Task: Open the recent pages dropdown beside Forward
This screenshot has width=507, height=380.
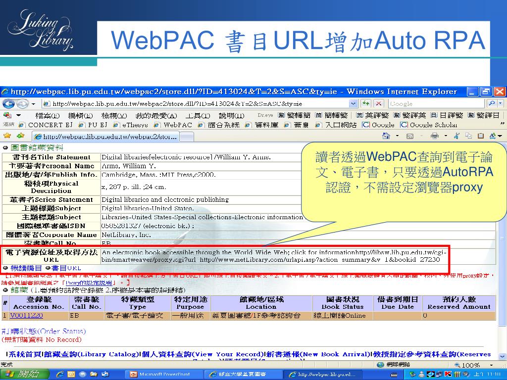Action: pyautogui.click(x=33, y=104)
